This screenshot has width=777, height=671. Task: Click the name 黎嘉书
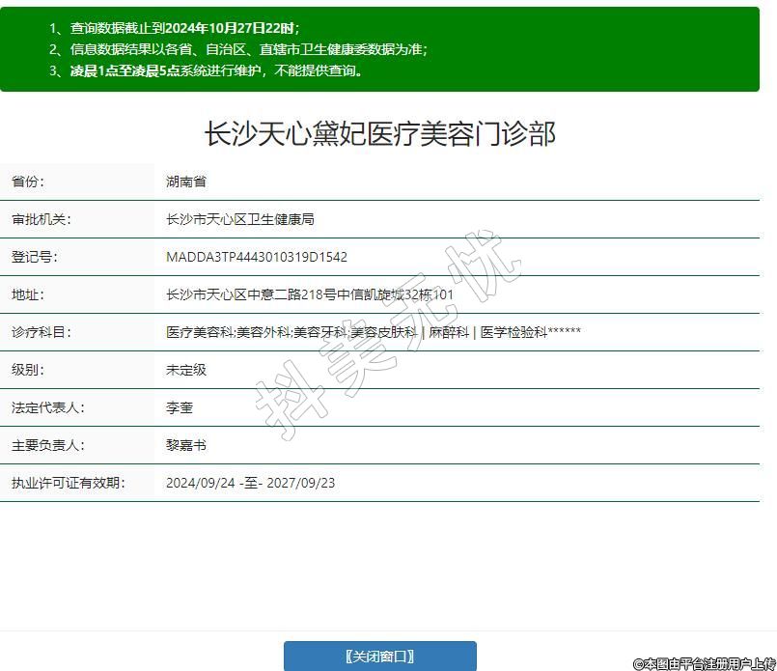186,445
